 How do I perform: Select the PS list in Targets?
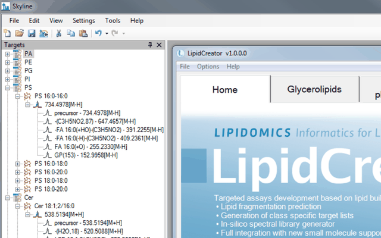coord(28,87)
